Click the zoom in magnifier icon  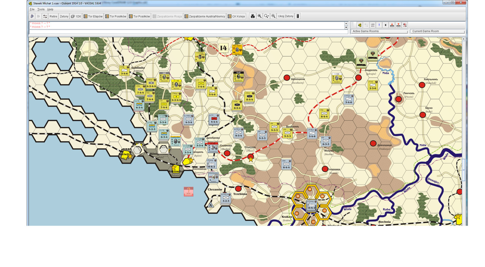(260, 16)
